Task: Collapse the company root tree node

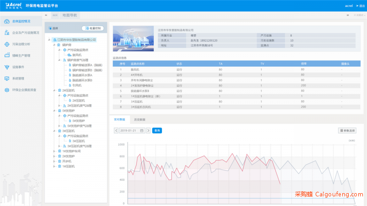Action: tap(50, 40)
